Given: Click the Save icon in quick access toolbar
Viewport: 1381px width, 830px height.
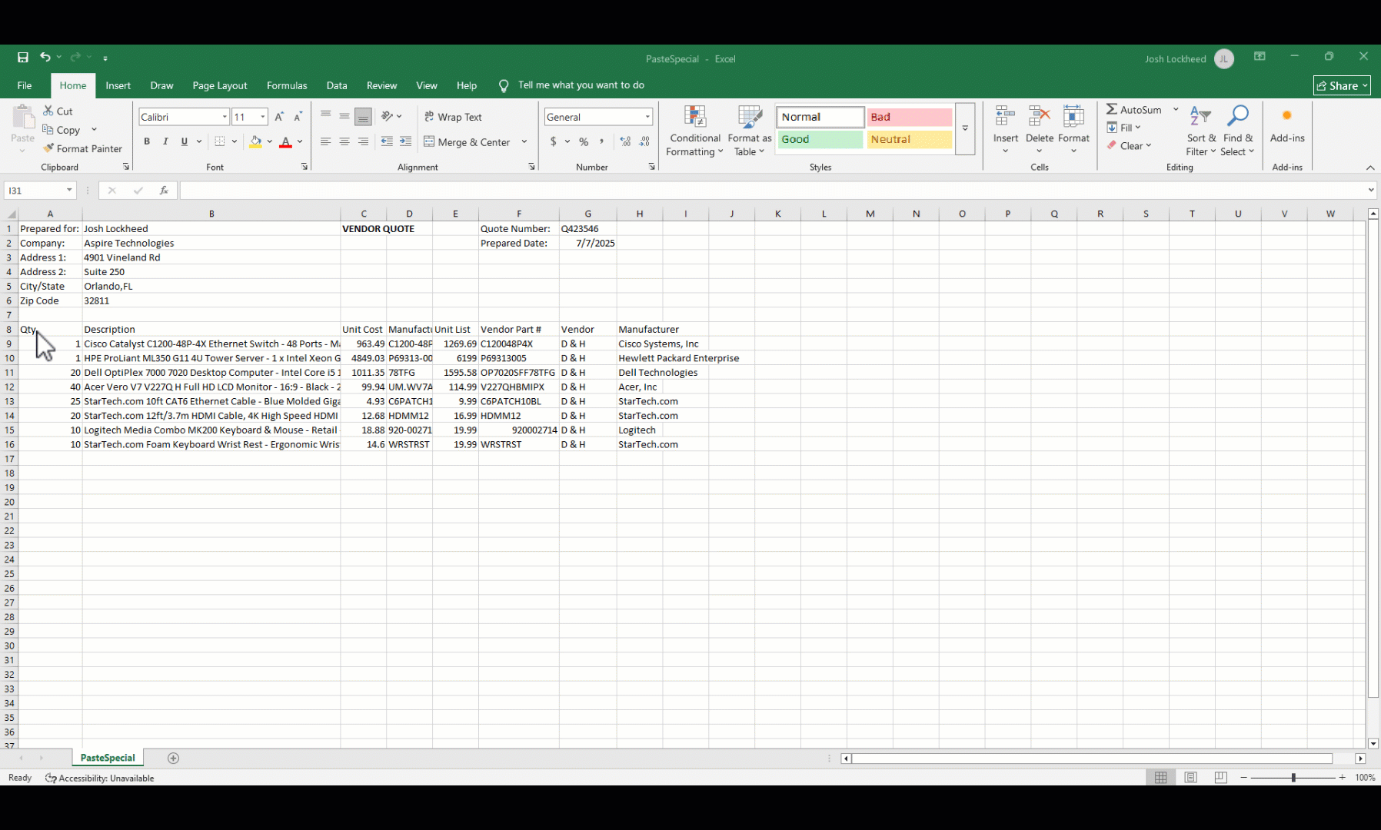Looking at the screenshot, I should click(23, 58).
